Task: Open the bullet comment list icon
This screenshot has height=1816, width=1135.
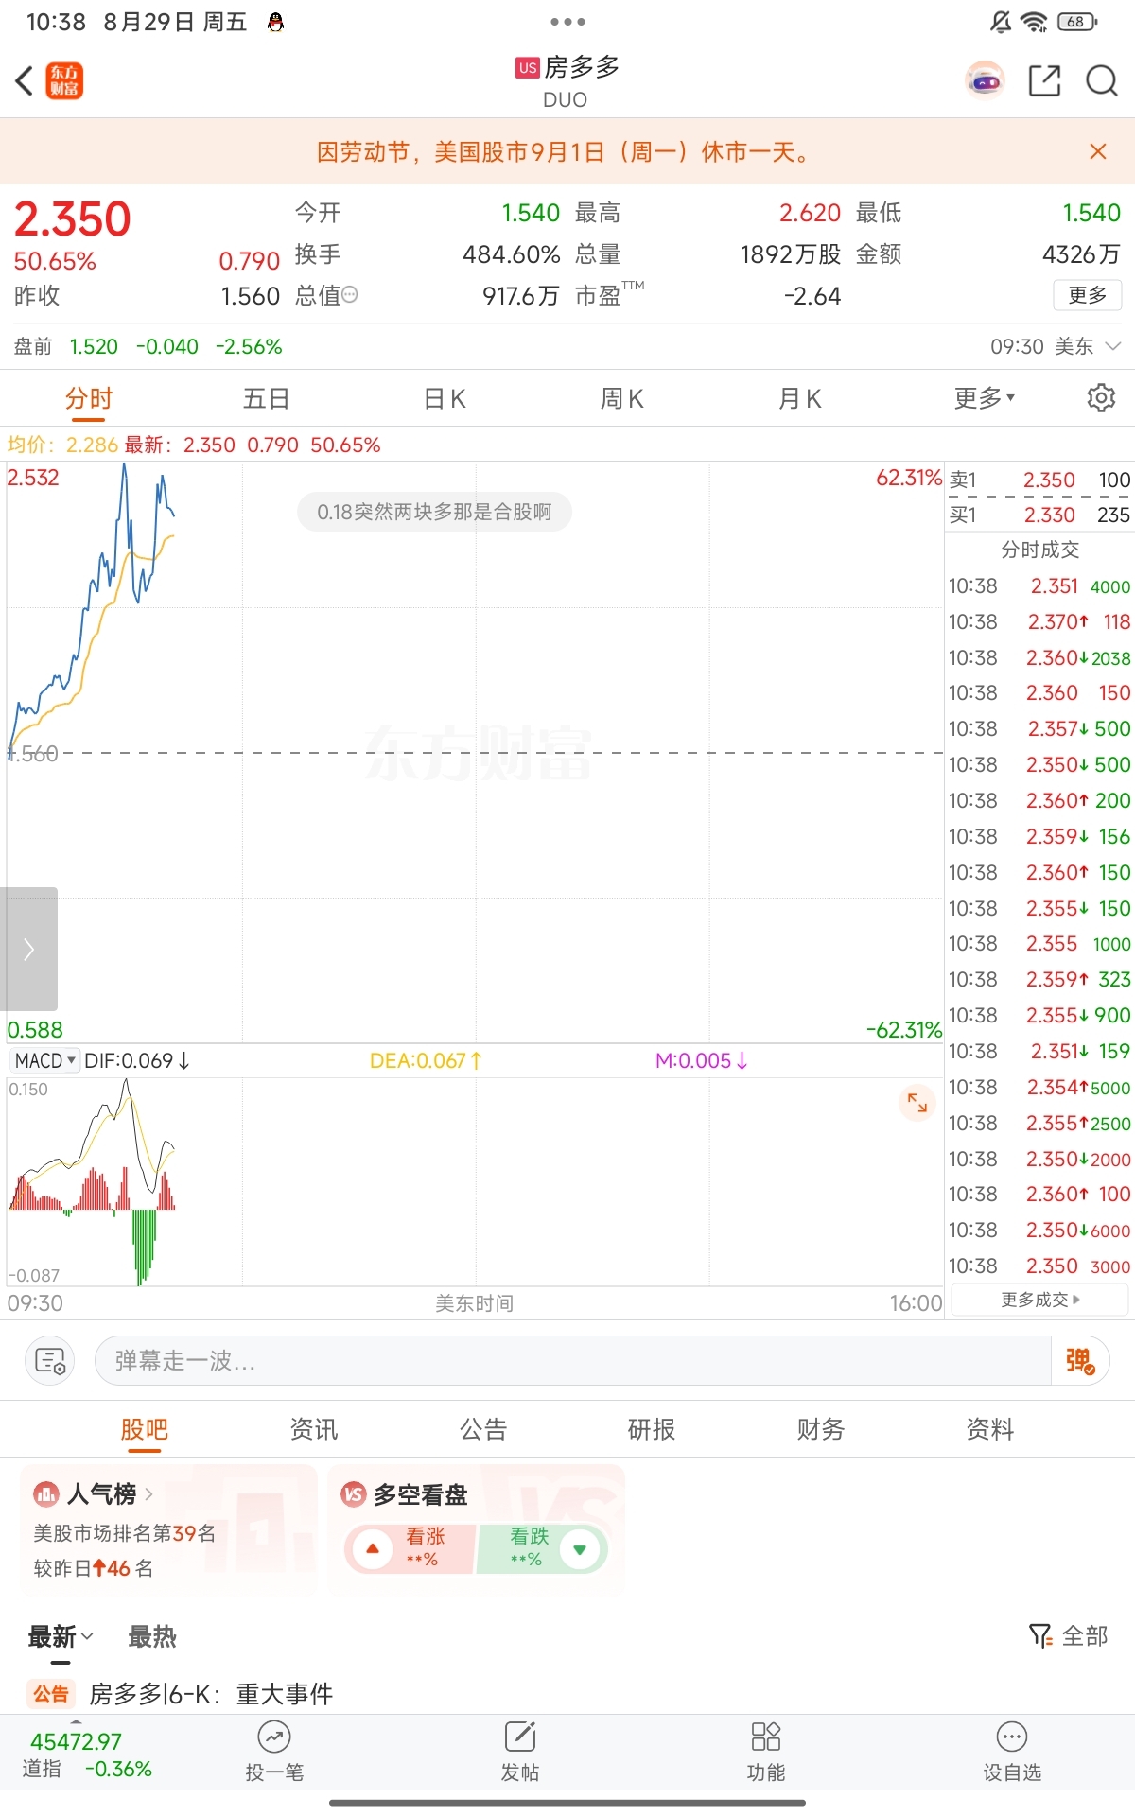Action: (49, 1361)
